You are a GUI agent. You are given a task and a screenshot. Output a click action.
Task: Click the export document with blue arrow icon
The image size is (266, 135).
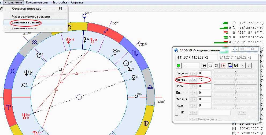[x=230, y=66]
